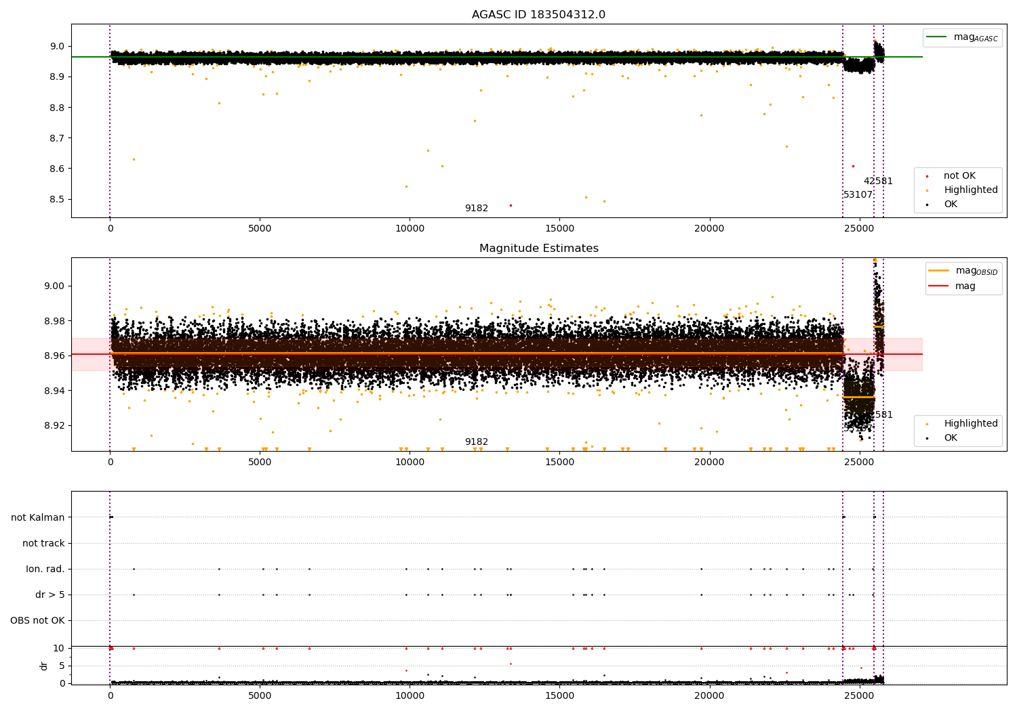Select 'OK' entry in top plot legend
The height and width of the screenshot is (711, 1017).
(x=951, y=204)
